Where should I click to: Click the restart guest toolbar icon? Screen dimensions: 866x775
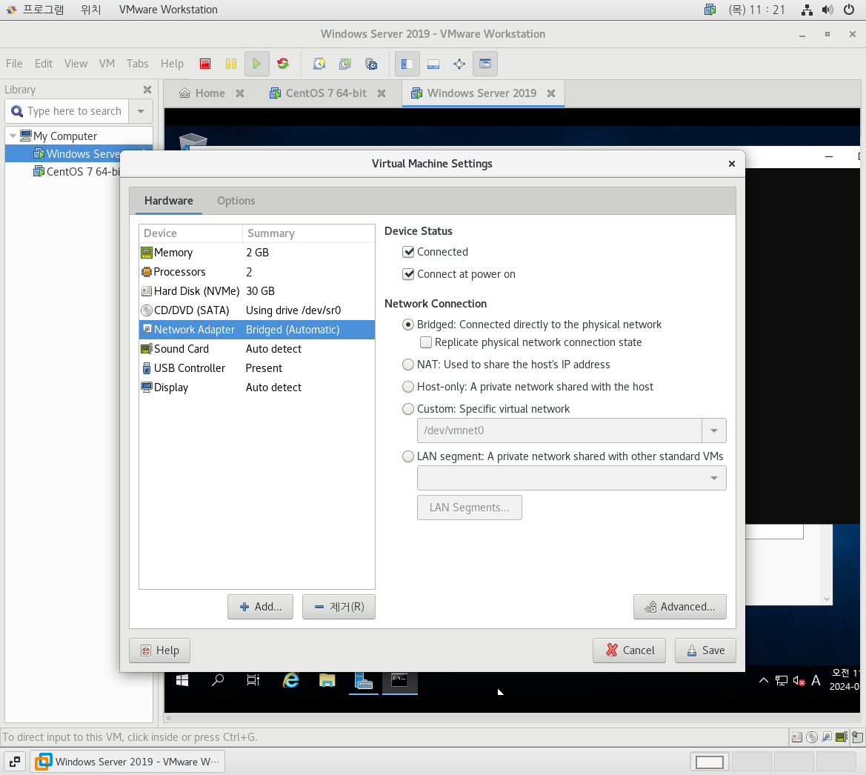pos(283,64)
